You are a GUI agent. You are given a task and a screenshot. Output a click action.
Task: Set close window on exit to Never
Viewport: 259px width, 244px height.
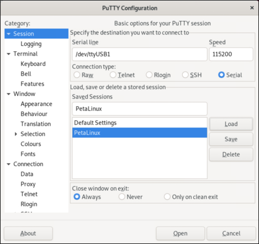122,197
